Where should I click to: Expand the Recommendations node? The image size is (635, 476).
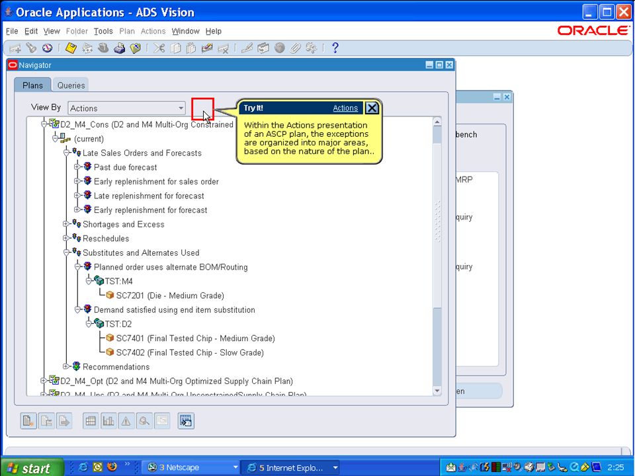66,366
